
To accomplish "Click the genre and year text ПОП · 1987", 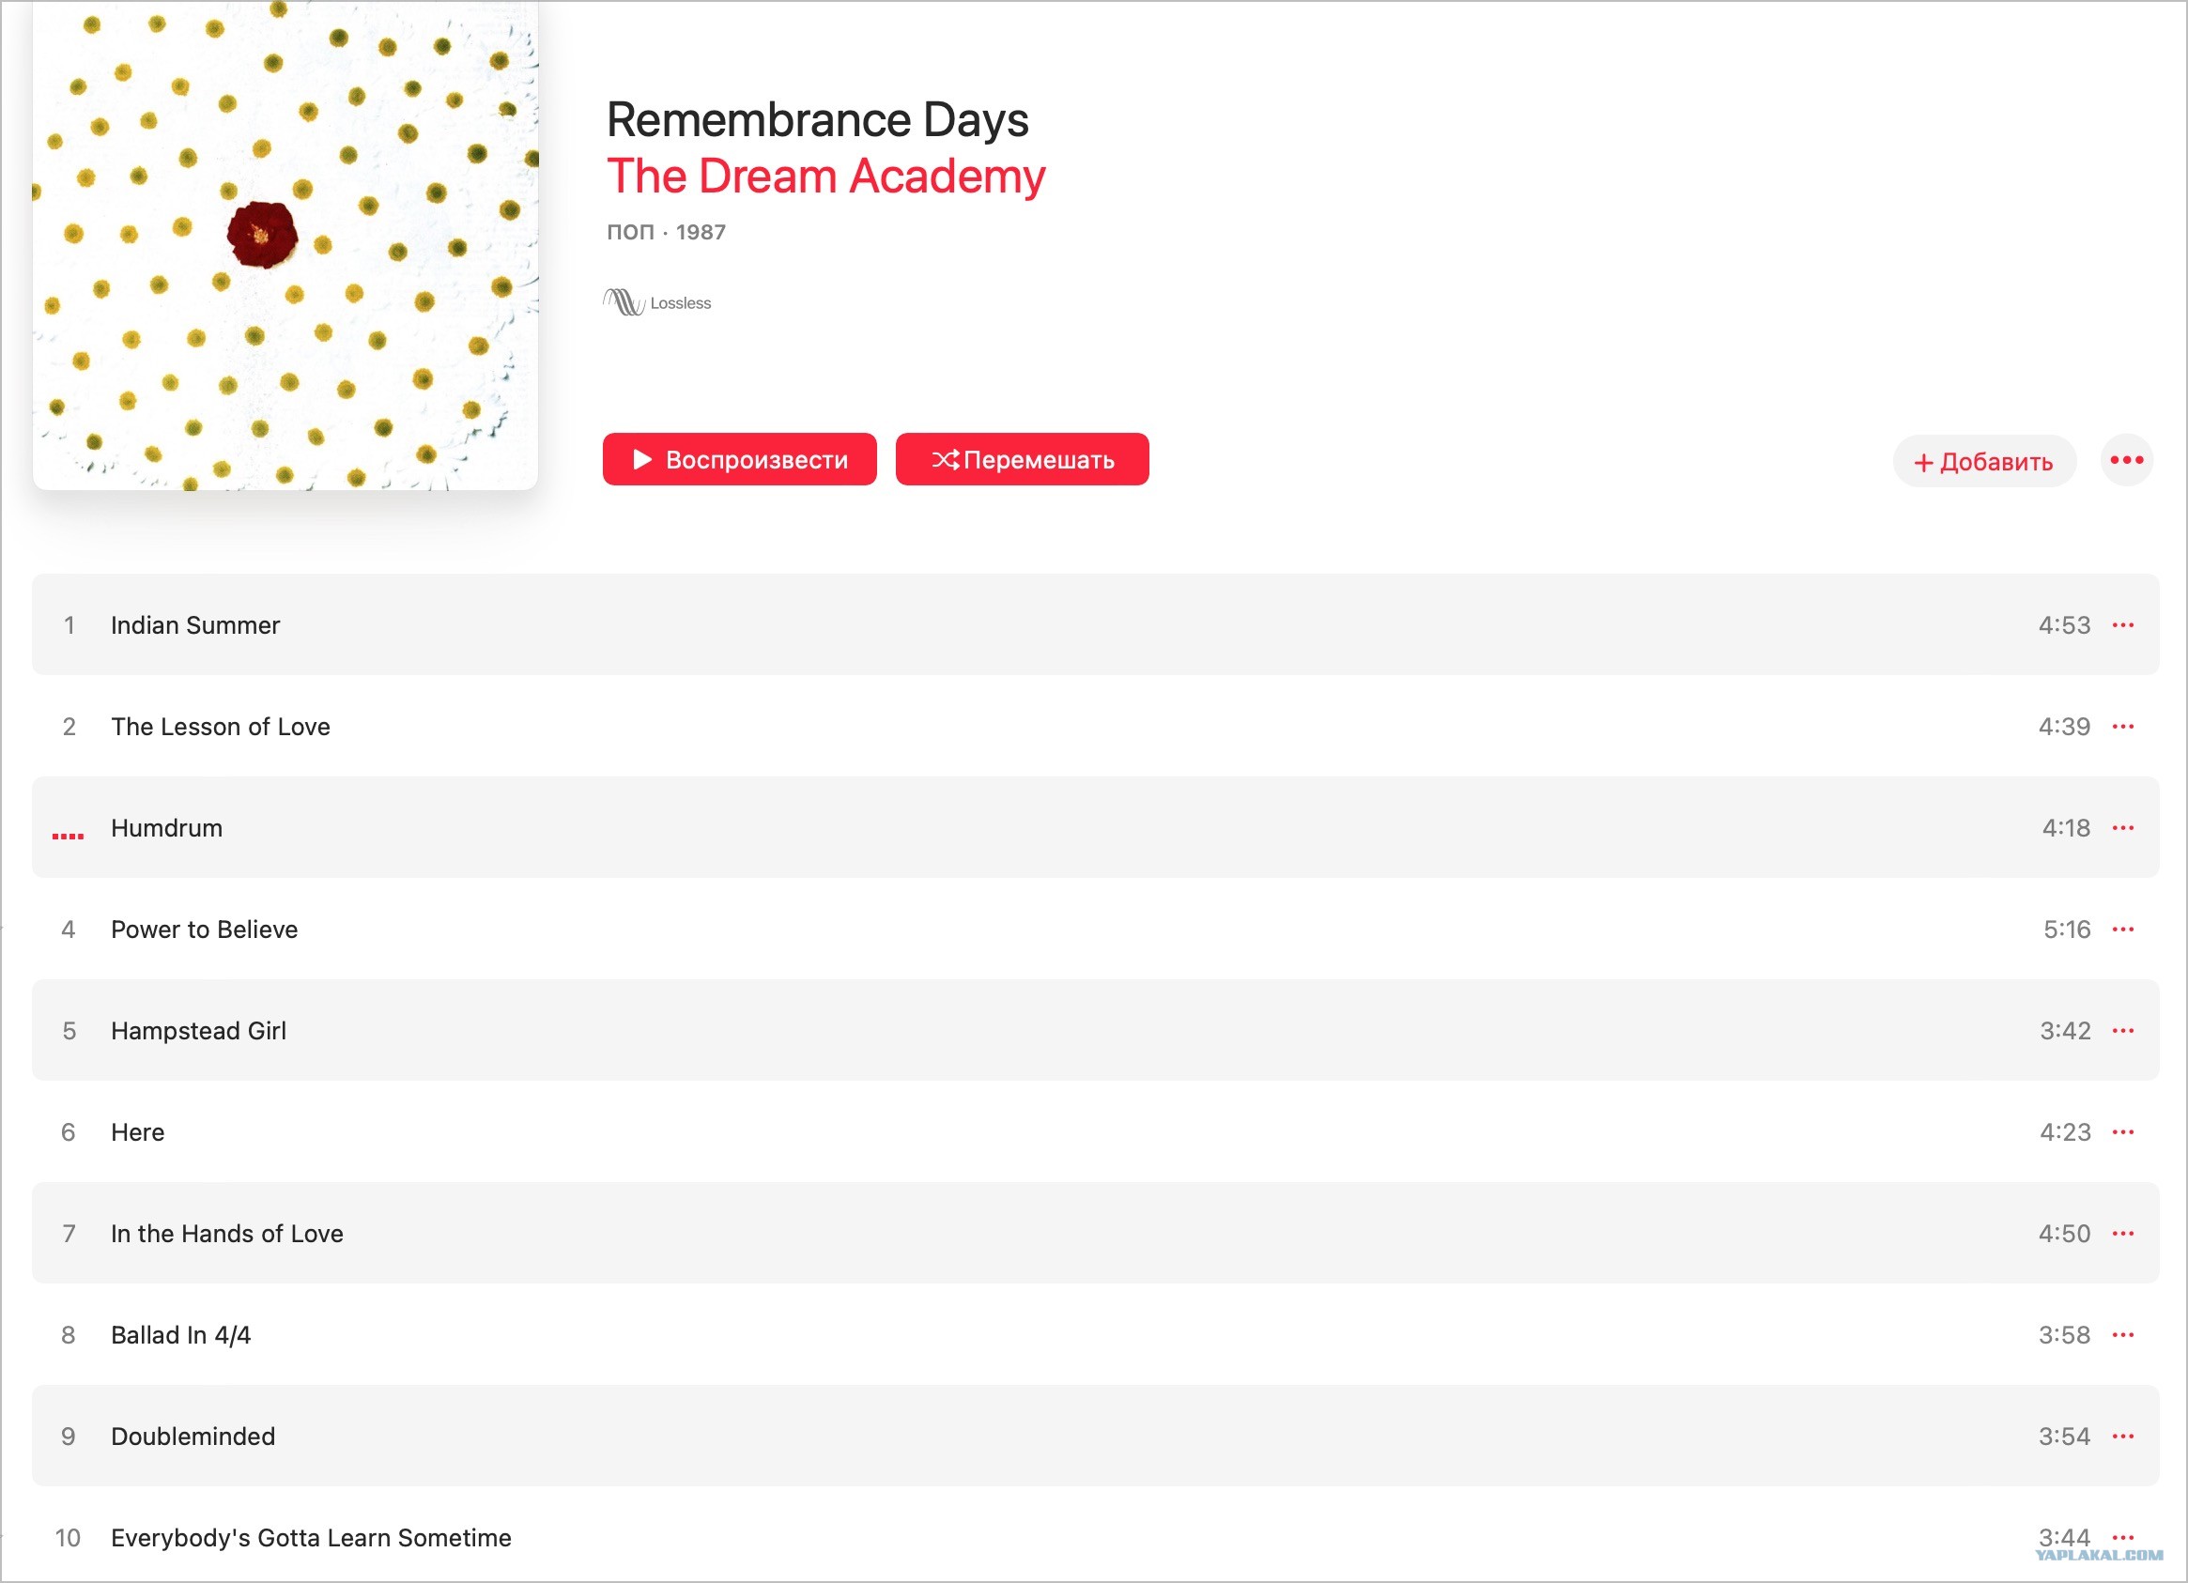I will 666,233.
